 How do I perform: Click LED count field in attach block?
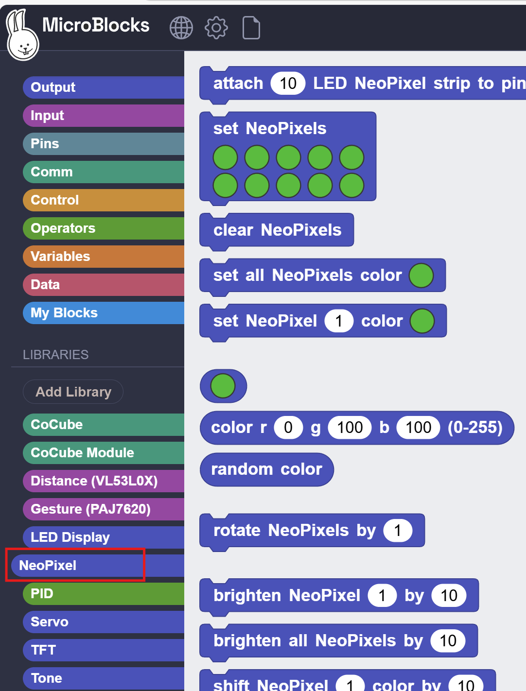tap(288, 83)
